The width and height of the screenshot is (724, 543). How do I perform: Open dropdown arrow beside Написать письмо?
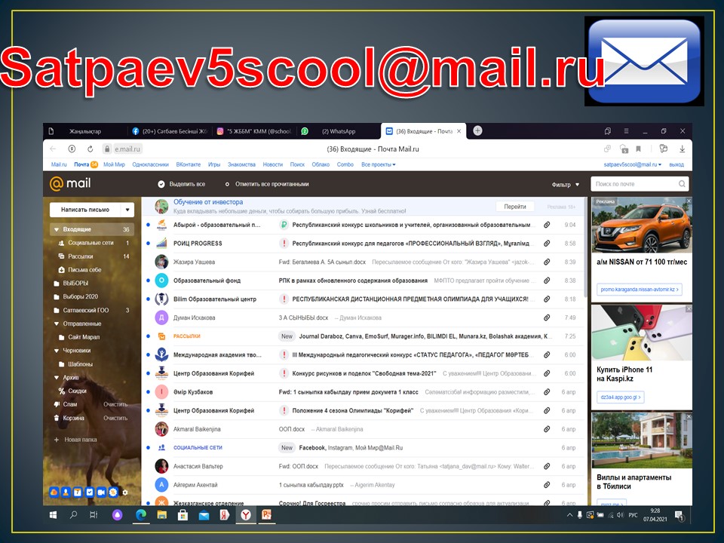pyautogui.click(x=127, y=210)
